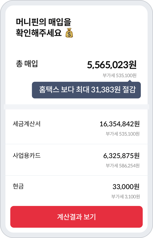Click the 총 매입 label
Screen dimensions: 153x238
[x=27, y=64]
